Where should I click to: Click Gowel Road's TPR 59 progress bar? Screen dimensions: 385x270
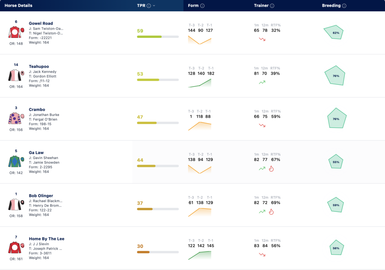(x=158, y=37)
